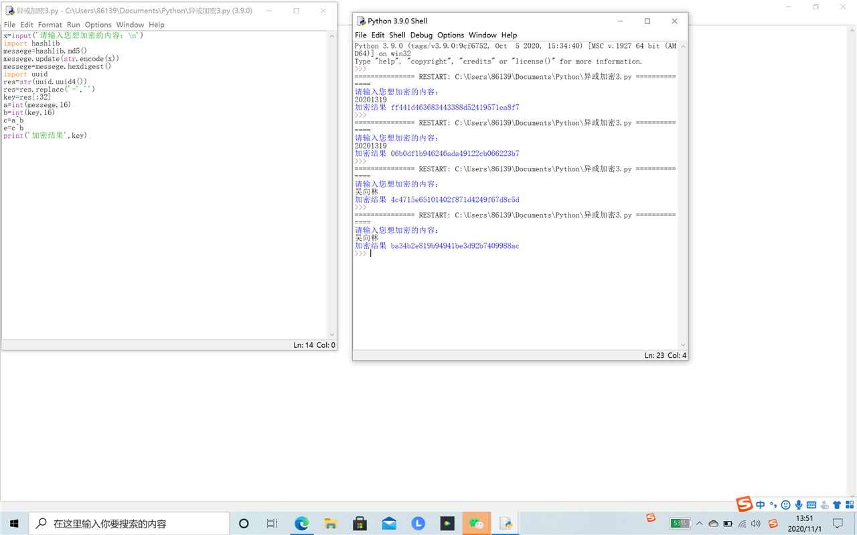Click the blue L app icon on taskbar

click(x=418, y=524)
